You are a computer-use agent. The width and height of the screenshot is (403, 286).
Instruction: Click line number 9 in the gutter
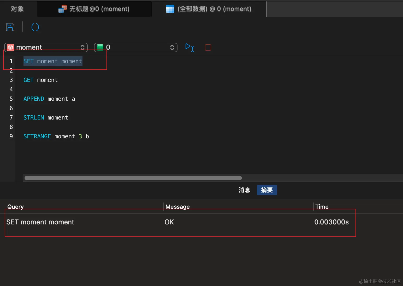(11, 136)
